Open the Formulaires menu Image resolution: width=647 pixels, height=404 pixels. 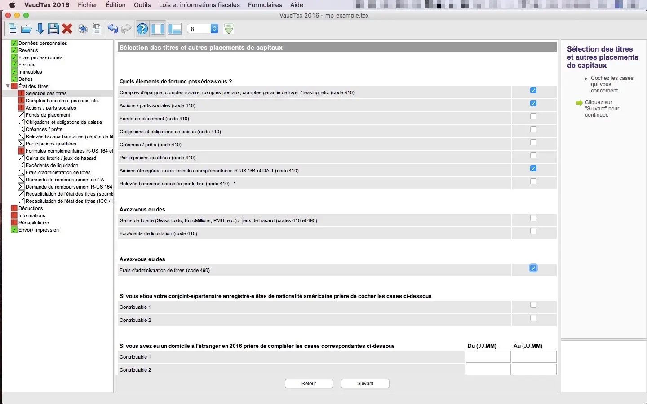265,5
